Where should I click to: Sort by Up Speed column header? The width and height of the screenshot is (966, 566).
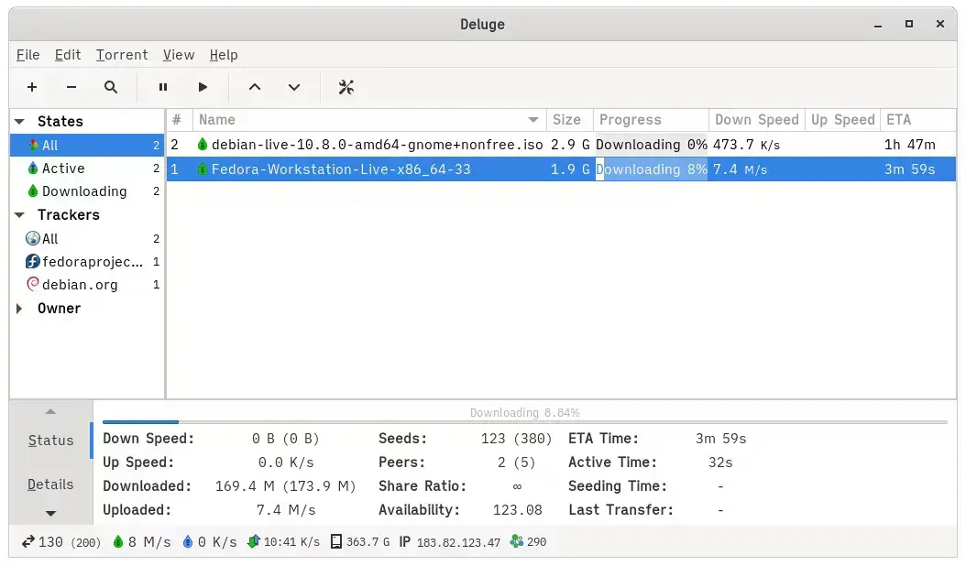tap(842, 119)
